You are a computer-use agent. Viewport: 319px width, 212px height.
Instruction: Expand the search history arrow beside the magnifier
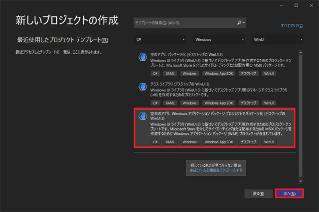point(244,23)
